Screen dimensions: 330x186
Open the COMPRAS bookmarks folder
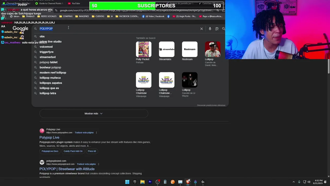tap(66, 16)
